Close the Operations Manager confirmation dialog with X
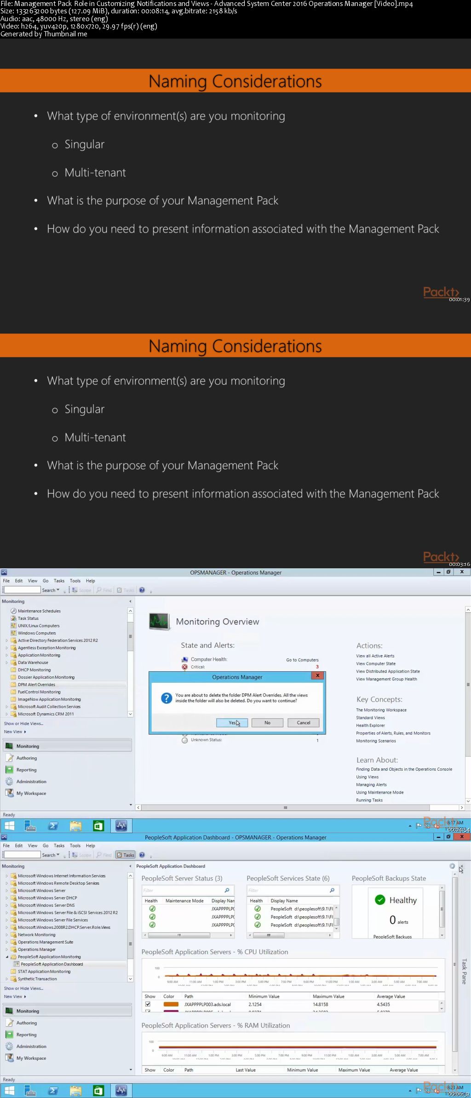The width and height of the screenshot is (471, 1098). pyautogui.click(x=317, y=675)
